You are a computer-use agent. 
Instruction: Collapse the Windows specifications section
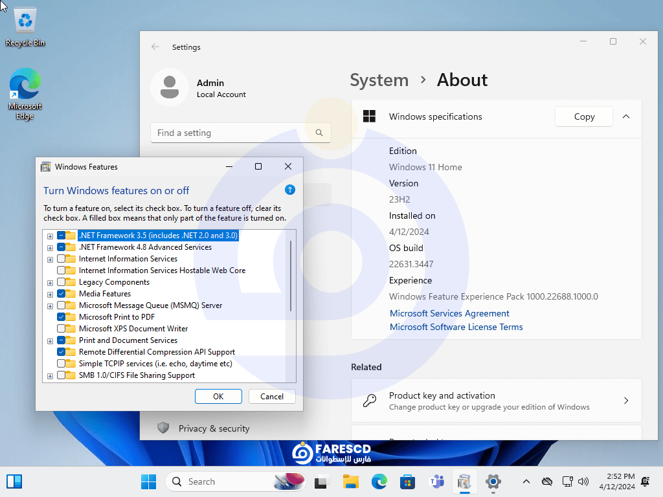pyautogui.click(x=626, y=116)
